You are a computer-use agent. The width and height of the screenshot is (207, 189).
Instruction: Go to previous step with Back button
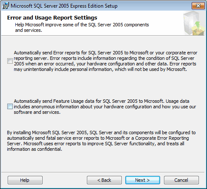(104, 180)
